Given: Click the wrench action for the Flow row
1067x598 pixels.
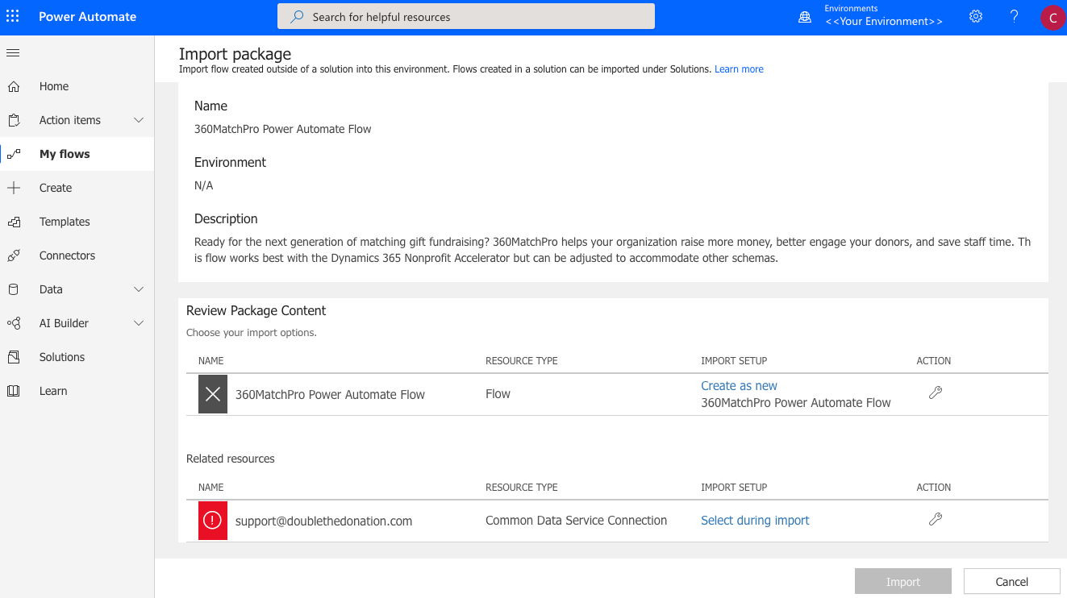Looking at the screenshot, I should point(936,392).
